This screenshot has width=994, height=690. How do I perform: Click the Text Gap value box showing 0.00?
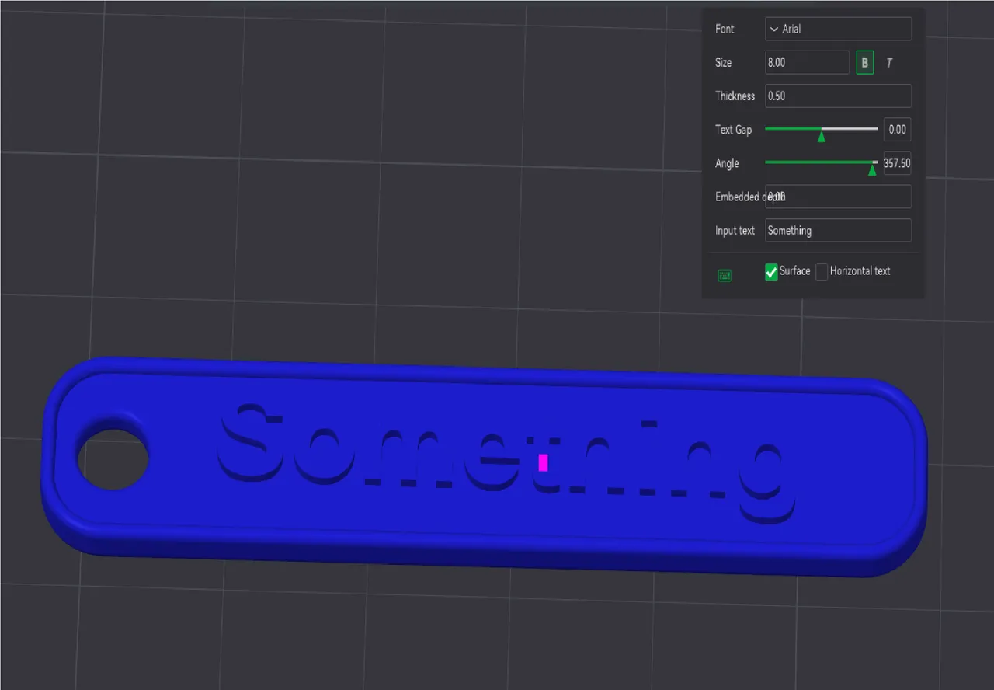(897, 129)
